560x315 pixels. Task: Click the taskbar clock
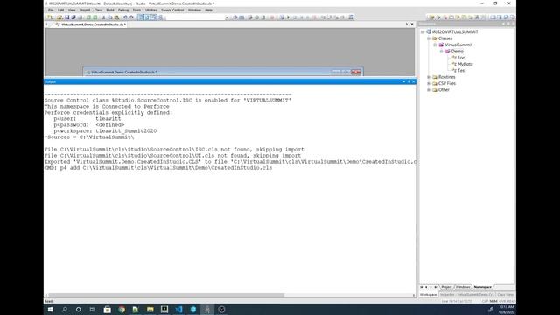tap(507, 310)
